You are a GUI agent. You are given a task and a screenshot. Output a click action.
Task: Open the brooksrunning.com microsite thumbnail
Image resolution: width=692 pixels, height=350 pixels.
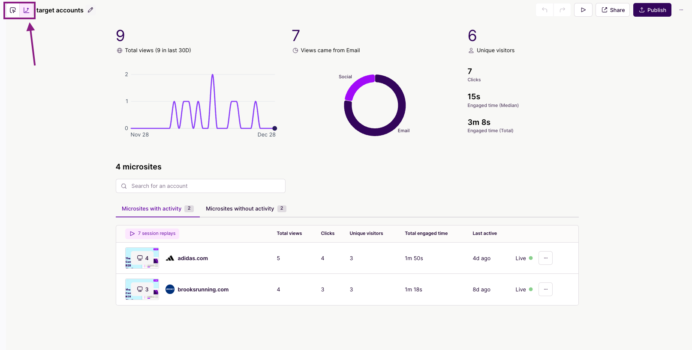click(x=142, y=289)
